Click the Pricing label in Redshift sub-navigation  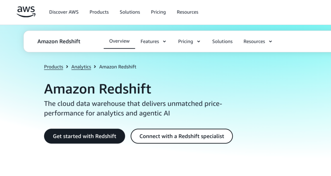pos(185,42)
